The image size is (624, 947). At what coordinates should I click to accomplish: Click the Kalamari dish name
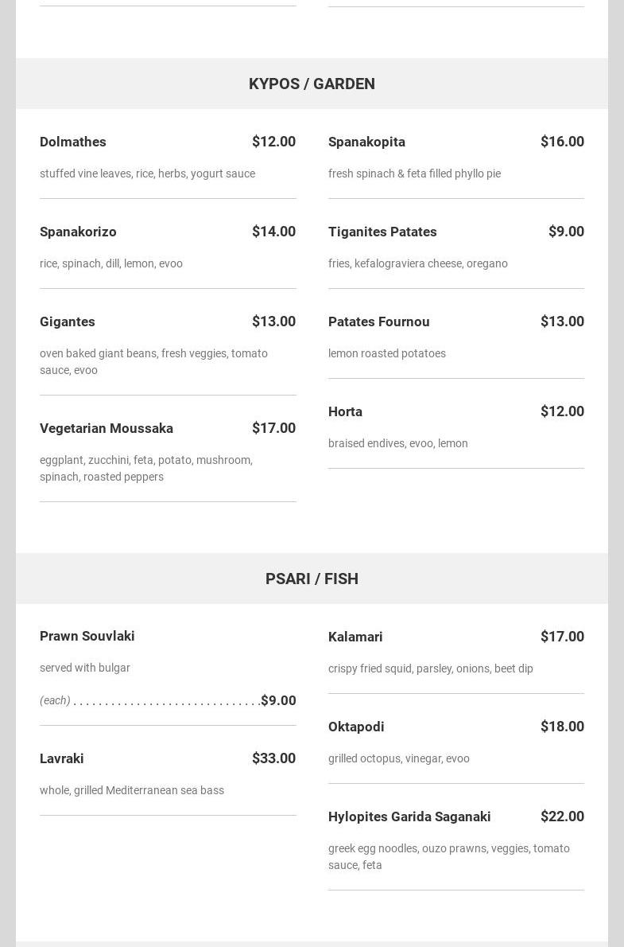355,637
